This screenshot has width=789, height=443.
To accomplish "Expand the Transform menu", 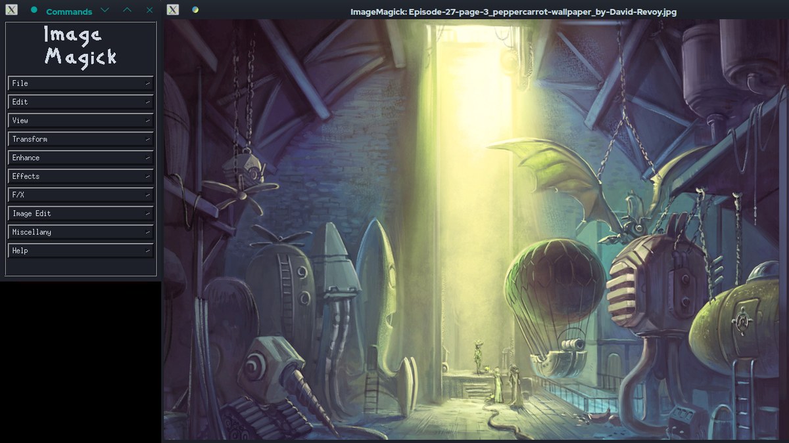I will pyautogui.click(x=81, y=139).
